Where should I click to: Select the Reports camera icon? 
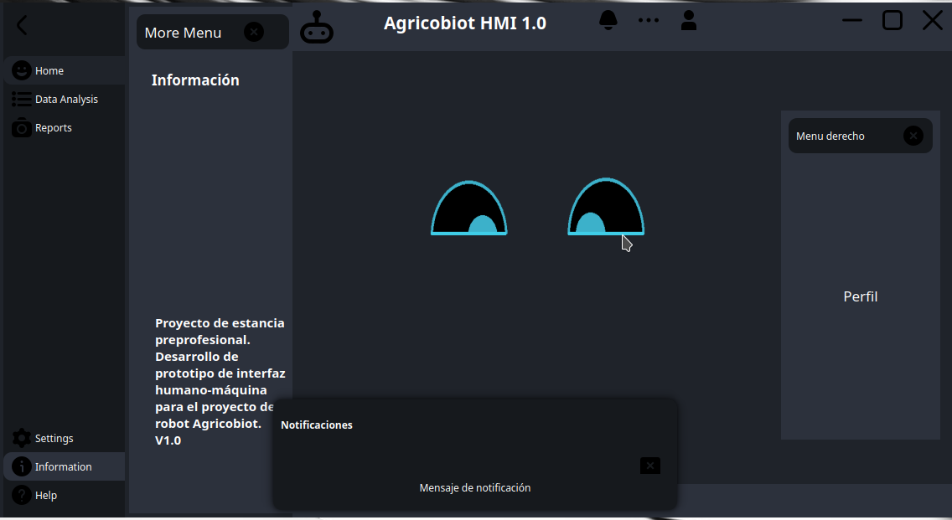click(20, 127)
